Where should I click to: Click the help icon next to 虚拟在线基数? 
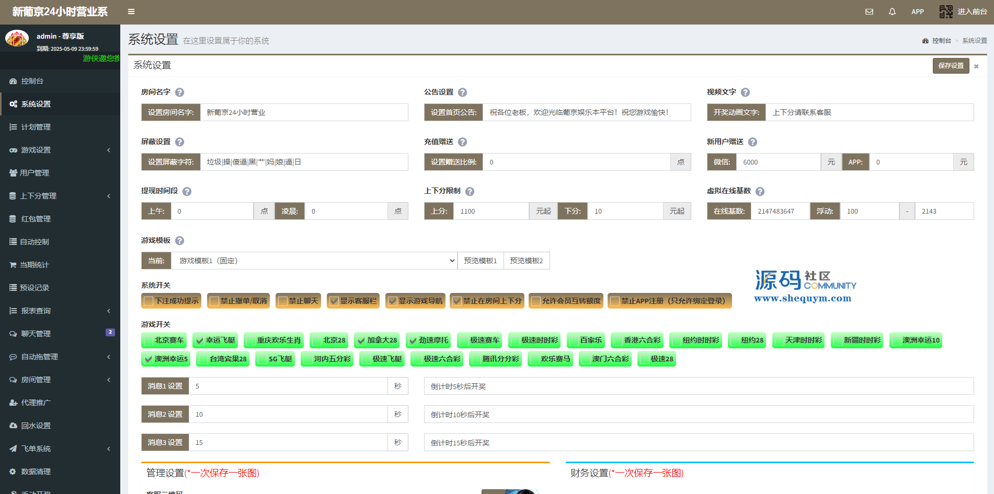760,192
